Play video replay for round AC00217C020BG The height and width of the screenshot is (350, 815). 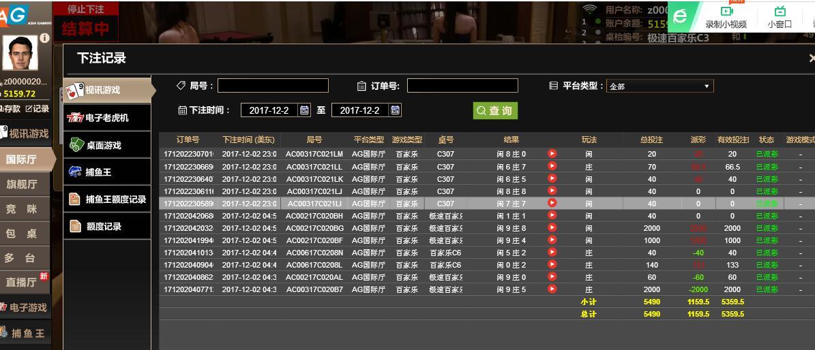552,228
